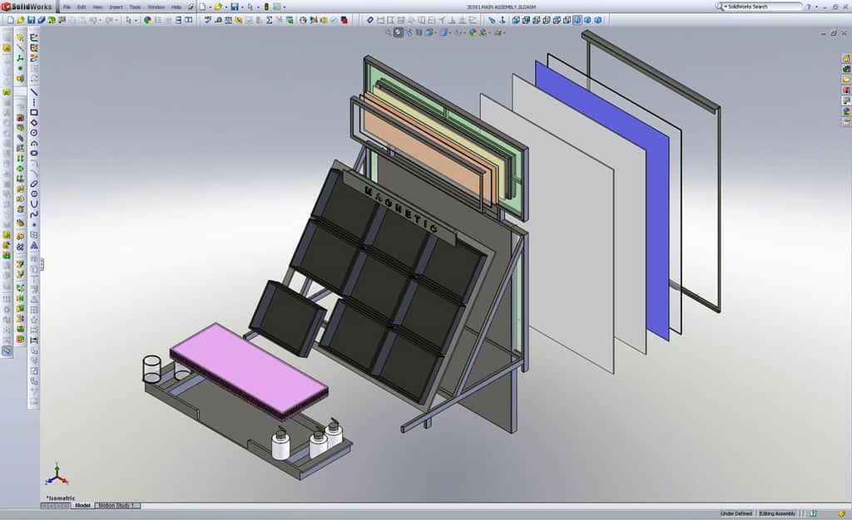Expand the View Orientation dropdown
Image resolution: width=852 pixels, height=520 pixels.
435,32
